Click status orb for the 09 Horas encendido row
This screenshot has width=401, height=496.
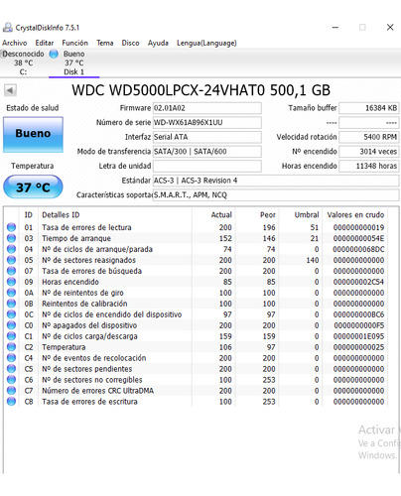[x=11, y=282]
